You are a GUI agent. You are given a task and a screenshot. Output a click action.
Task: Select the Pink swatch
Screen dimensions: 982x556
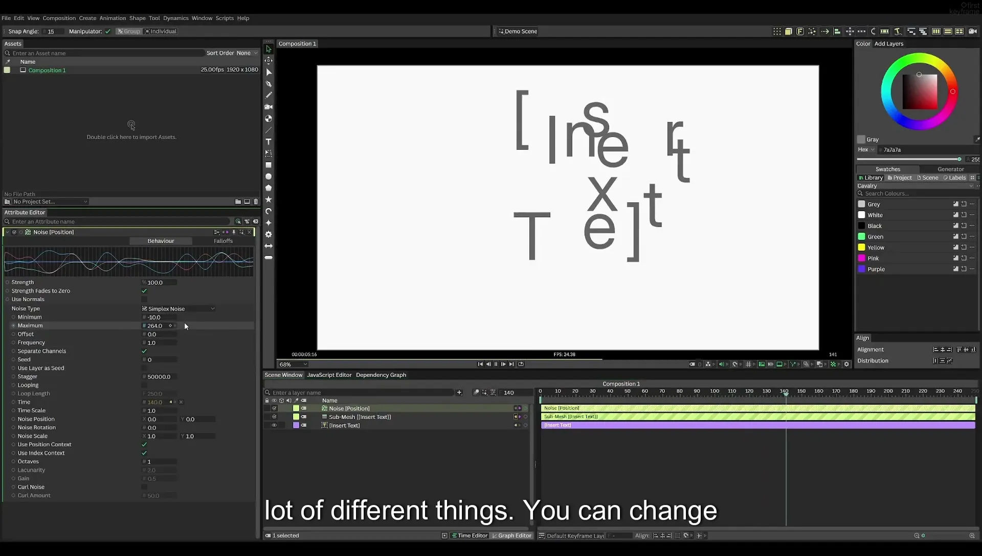(x=861, y=258)
